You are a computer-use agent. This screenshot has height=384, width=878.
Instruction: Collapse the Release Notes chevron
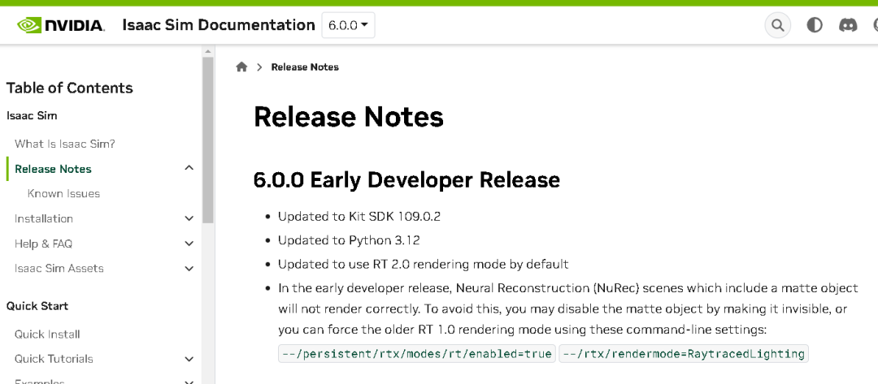(x=189, y=168)
